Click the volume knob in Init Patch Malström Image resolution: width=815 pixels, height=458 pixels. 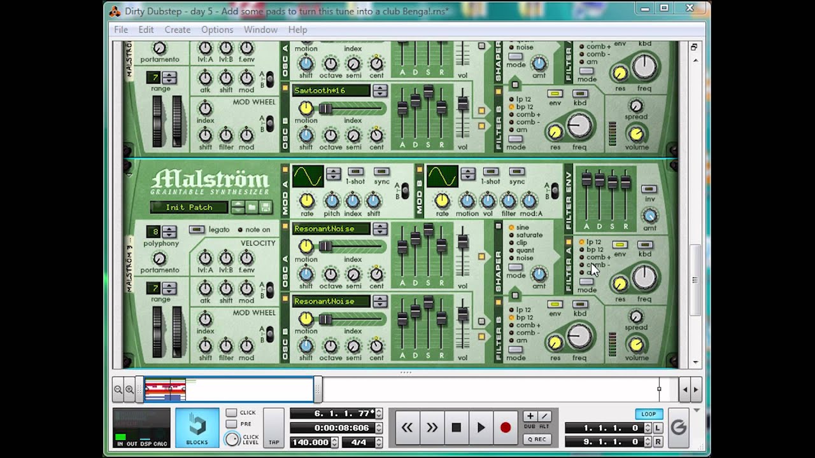tap(636, 343)
